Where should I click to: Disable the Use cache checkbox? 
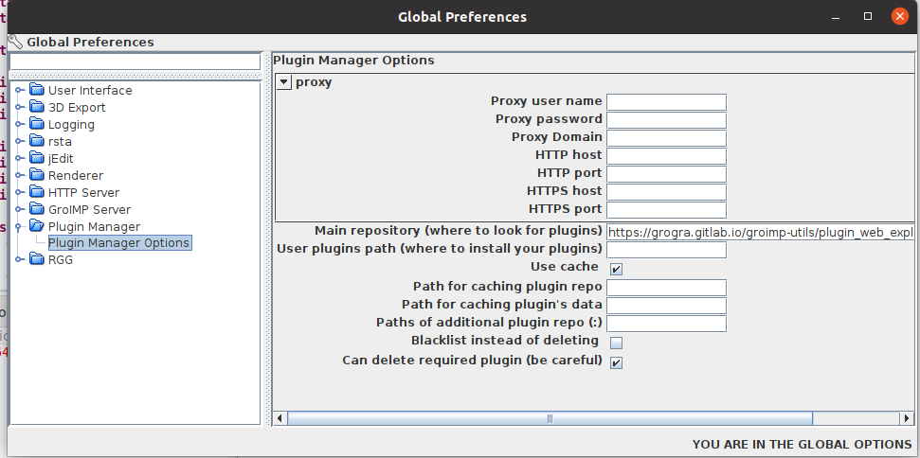pyautogui.click(x=616, y=269)
